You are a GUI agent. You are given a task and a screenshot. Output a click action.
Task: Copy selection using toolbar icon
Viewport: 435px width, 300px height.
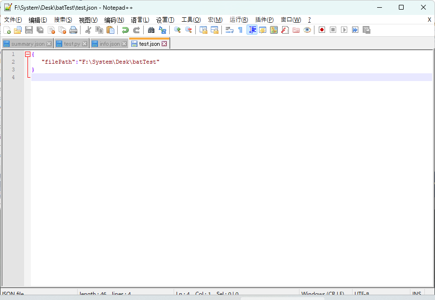99,30
